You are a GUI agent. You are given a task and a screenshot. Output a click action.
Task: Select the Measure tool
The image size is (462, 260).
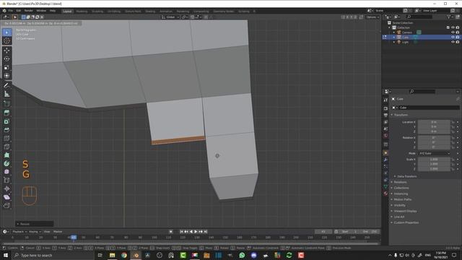[x=6, y=94]
